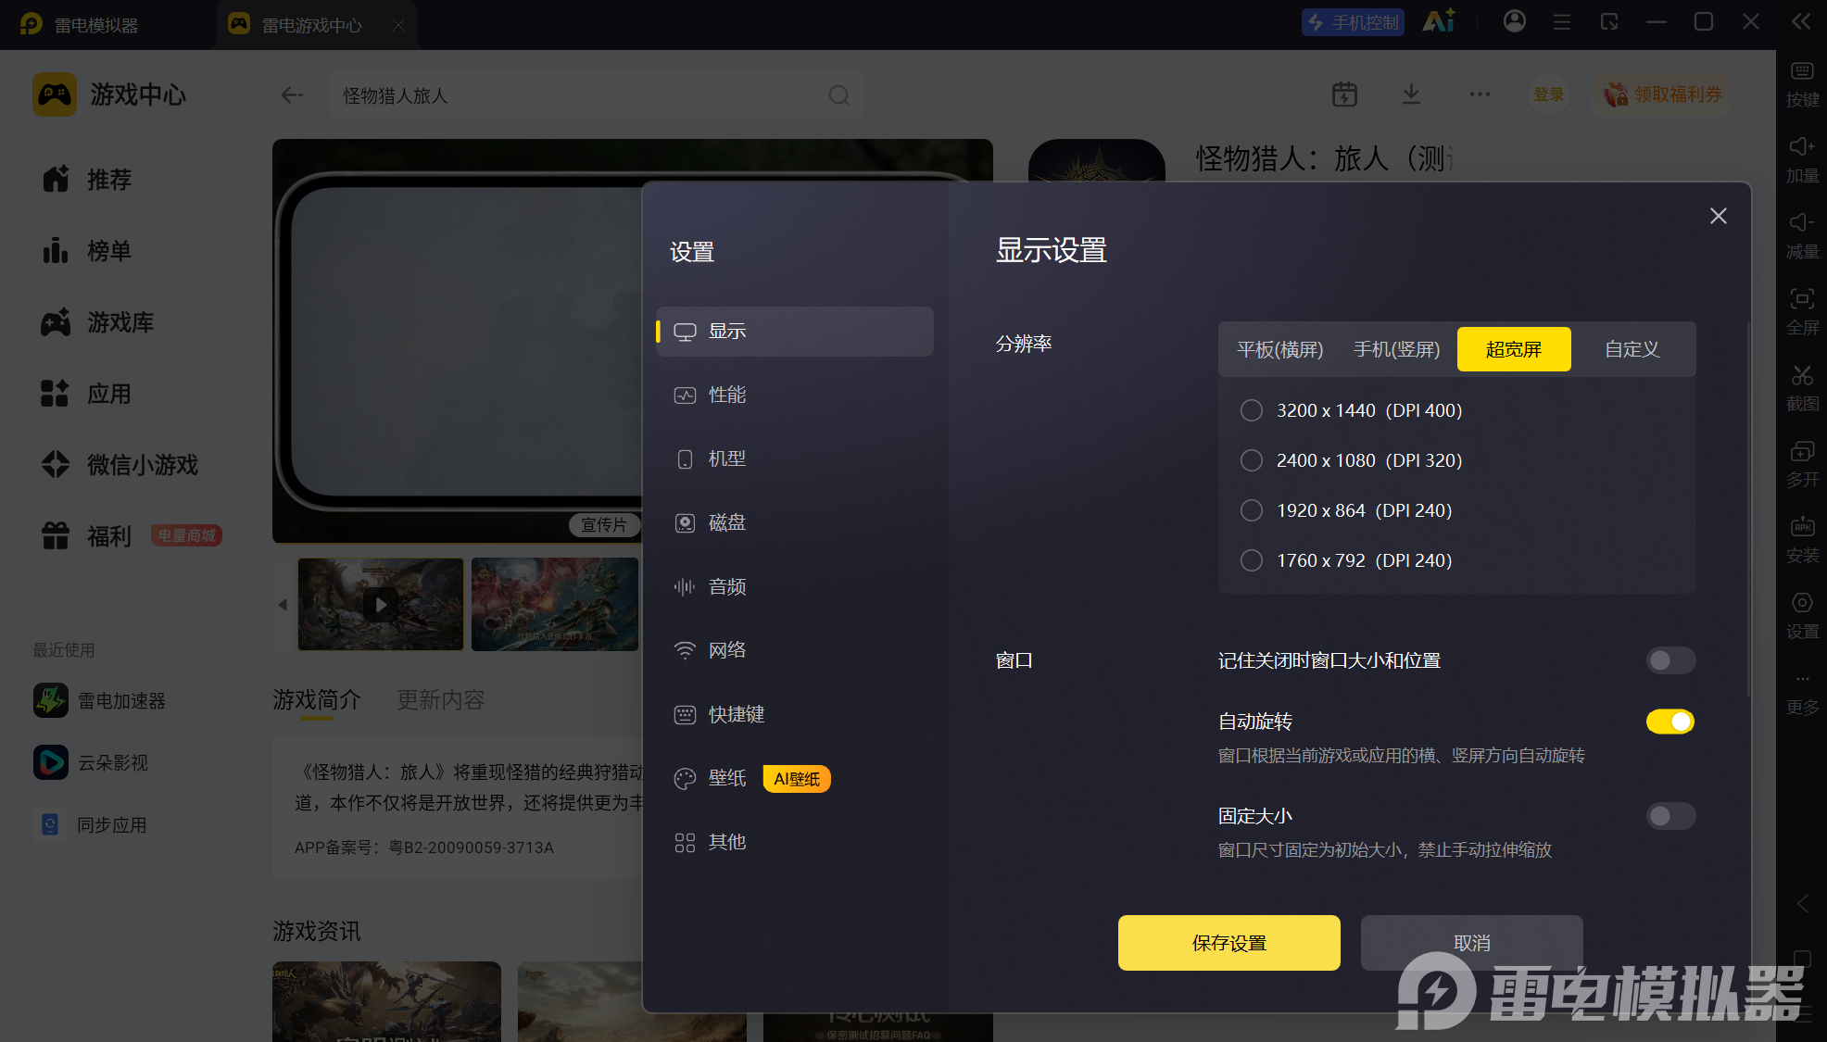Open 雷电加速器 from recently used

pyautogui.click(x=100, y=700)
